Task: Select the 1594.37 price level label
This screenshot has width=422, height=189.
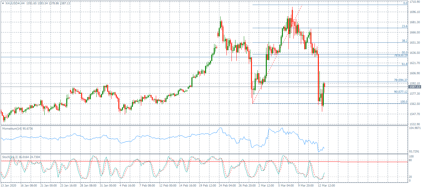Action: click(x=401, y=80)
